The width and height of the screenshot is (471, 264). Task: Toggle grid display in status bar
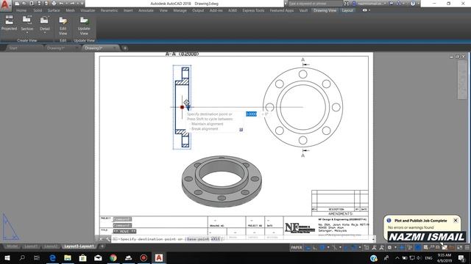[308, 248]
